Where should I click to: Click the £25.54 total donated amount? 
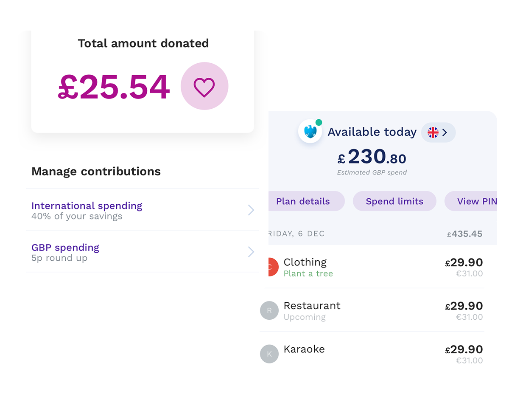click(114, 87)
